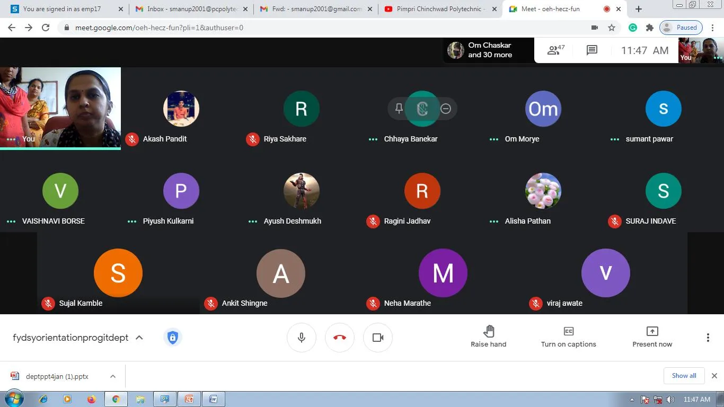Switch to the Fwd Gmail tab
Image resolution: width=724 pixels, height=407 pixels.
click(316, 9)
